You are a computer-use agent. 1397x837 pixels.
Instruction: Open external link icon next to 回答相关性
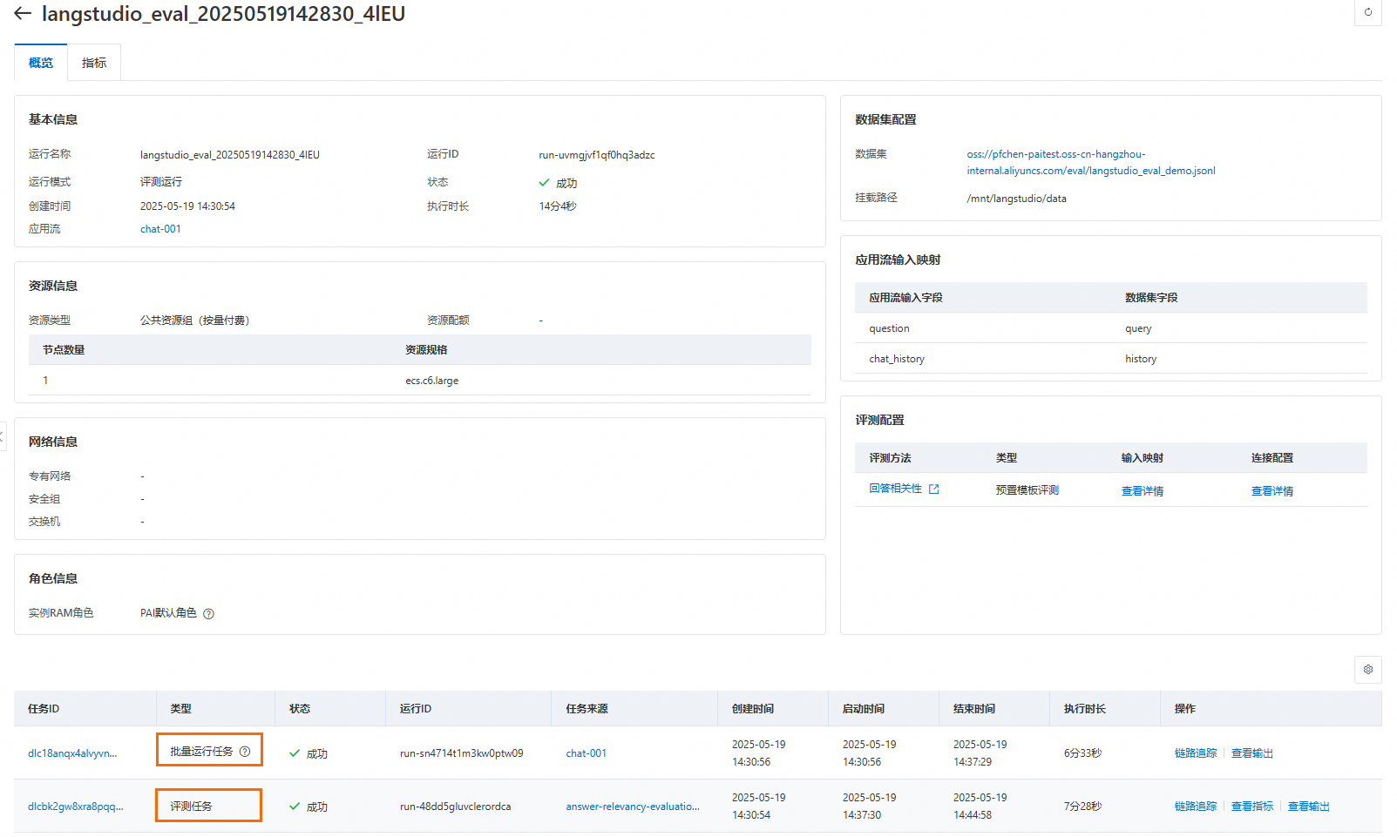click(934, 489)
